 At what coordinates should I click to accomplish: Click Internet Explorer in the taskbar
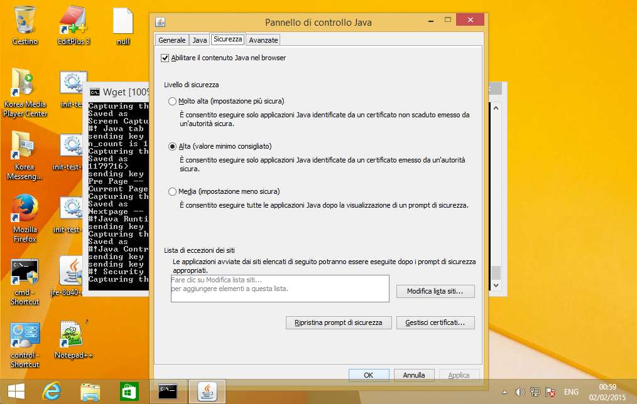coord(52,391)
